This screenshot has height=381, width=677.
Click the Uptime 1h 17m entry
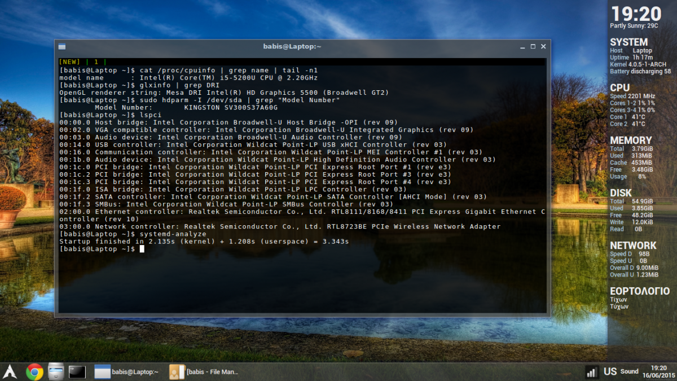(631, 58)
